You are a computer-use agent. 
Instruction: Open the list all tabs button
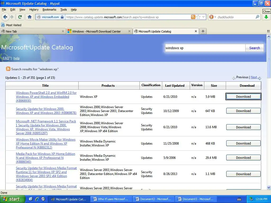point(268,31)
